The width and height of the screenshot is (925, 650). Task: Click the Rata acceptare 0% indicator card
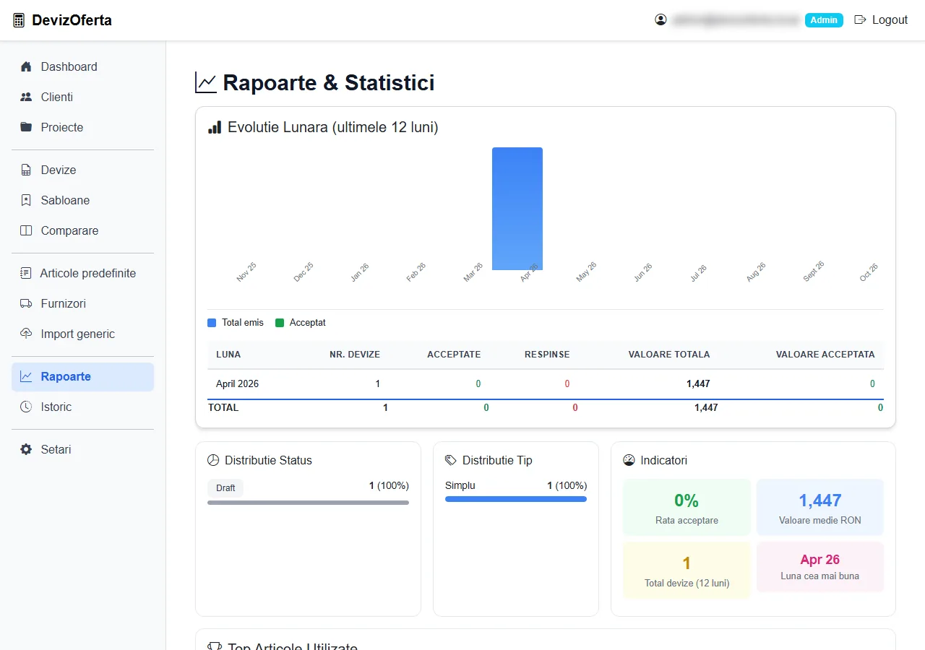687,507
